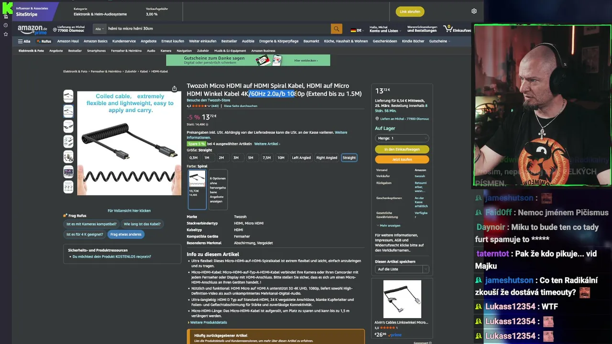Click the Jetzt kaufen button
The image size is (612, 344).
coord(402,160)
